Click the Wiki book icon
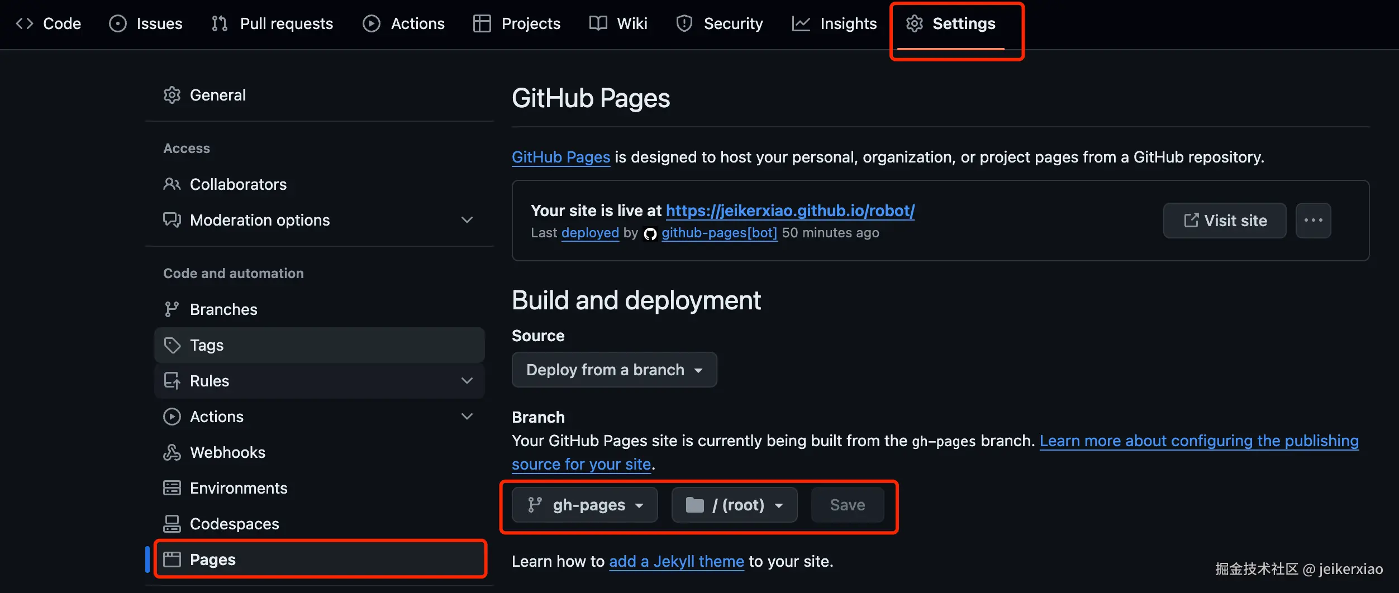The width and height of the screenshot is (1399, 593). [x=598, y=23]
